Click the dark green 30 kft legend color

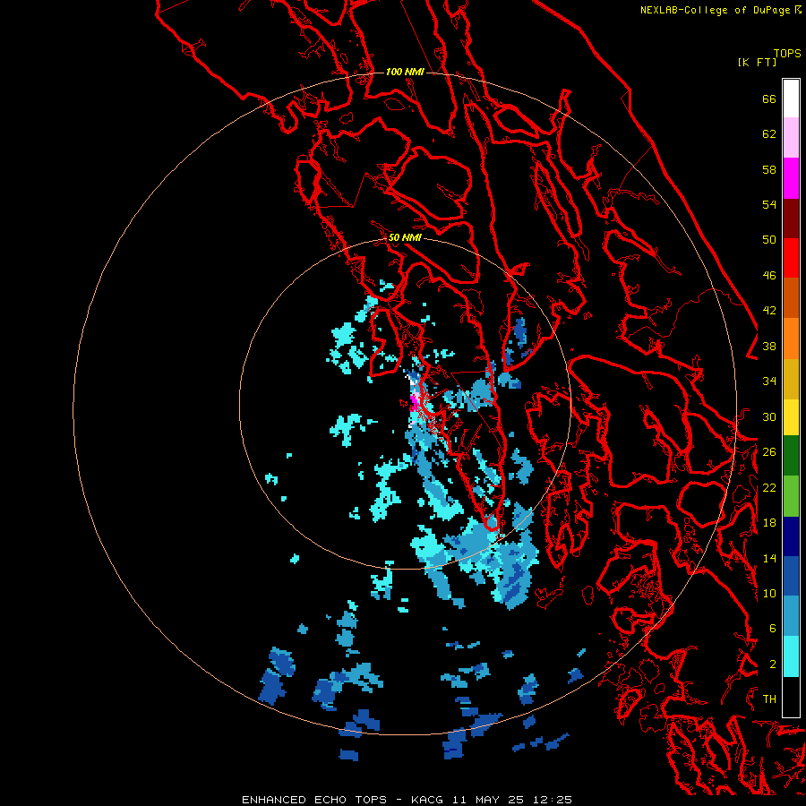(791, 456)
